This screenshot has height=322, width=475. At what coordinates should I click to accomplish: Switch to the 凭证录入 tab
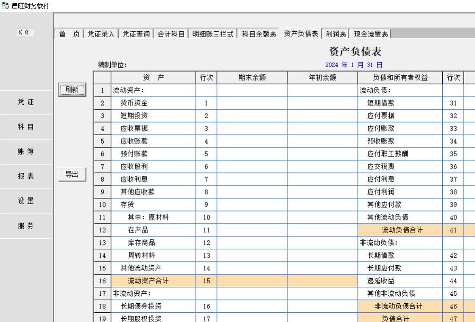click(x=101, y=34)
